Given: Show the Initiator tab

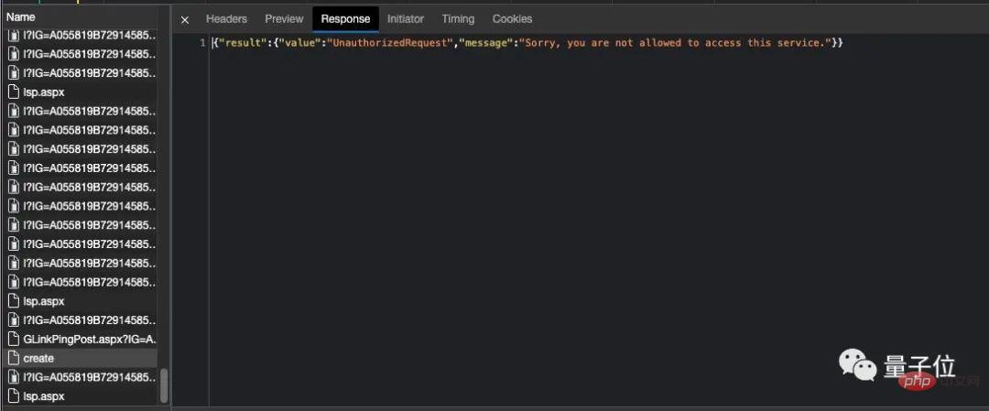Looking at the screenshot, I should tap(405, 19).
